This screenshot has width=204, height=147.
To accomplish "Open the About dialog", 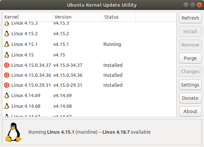I will pos(190,111).
